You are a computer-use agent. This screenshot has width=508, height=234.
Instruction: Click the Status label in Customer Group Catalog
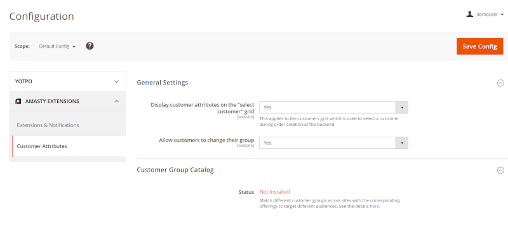click(x=246, y=192)
